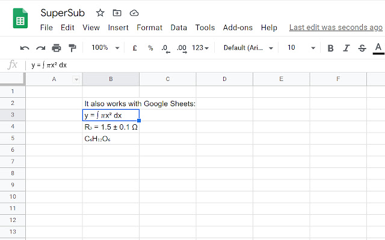Open the 100% zoom dropdown

[x=105, y=48]
